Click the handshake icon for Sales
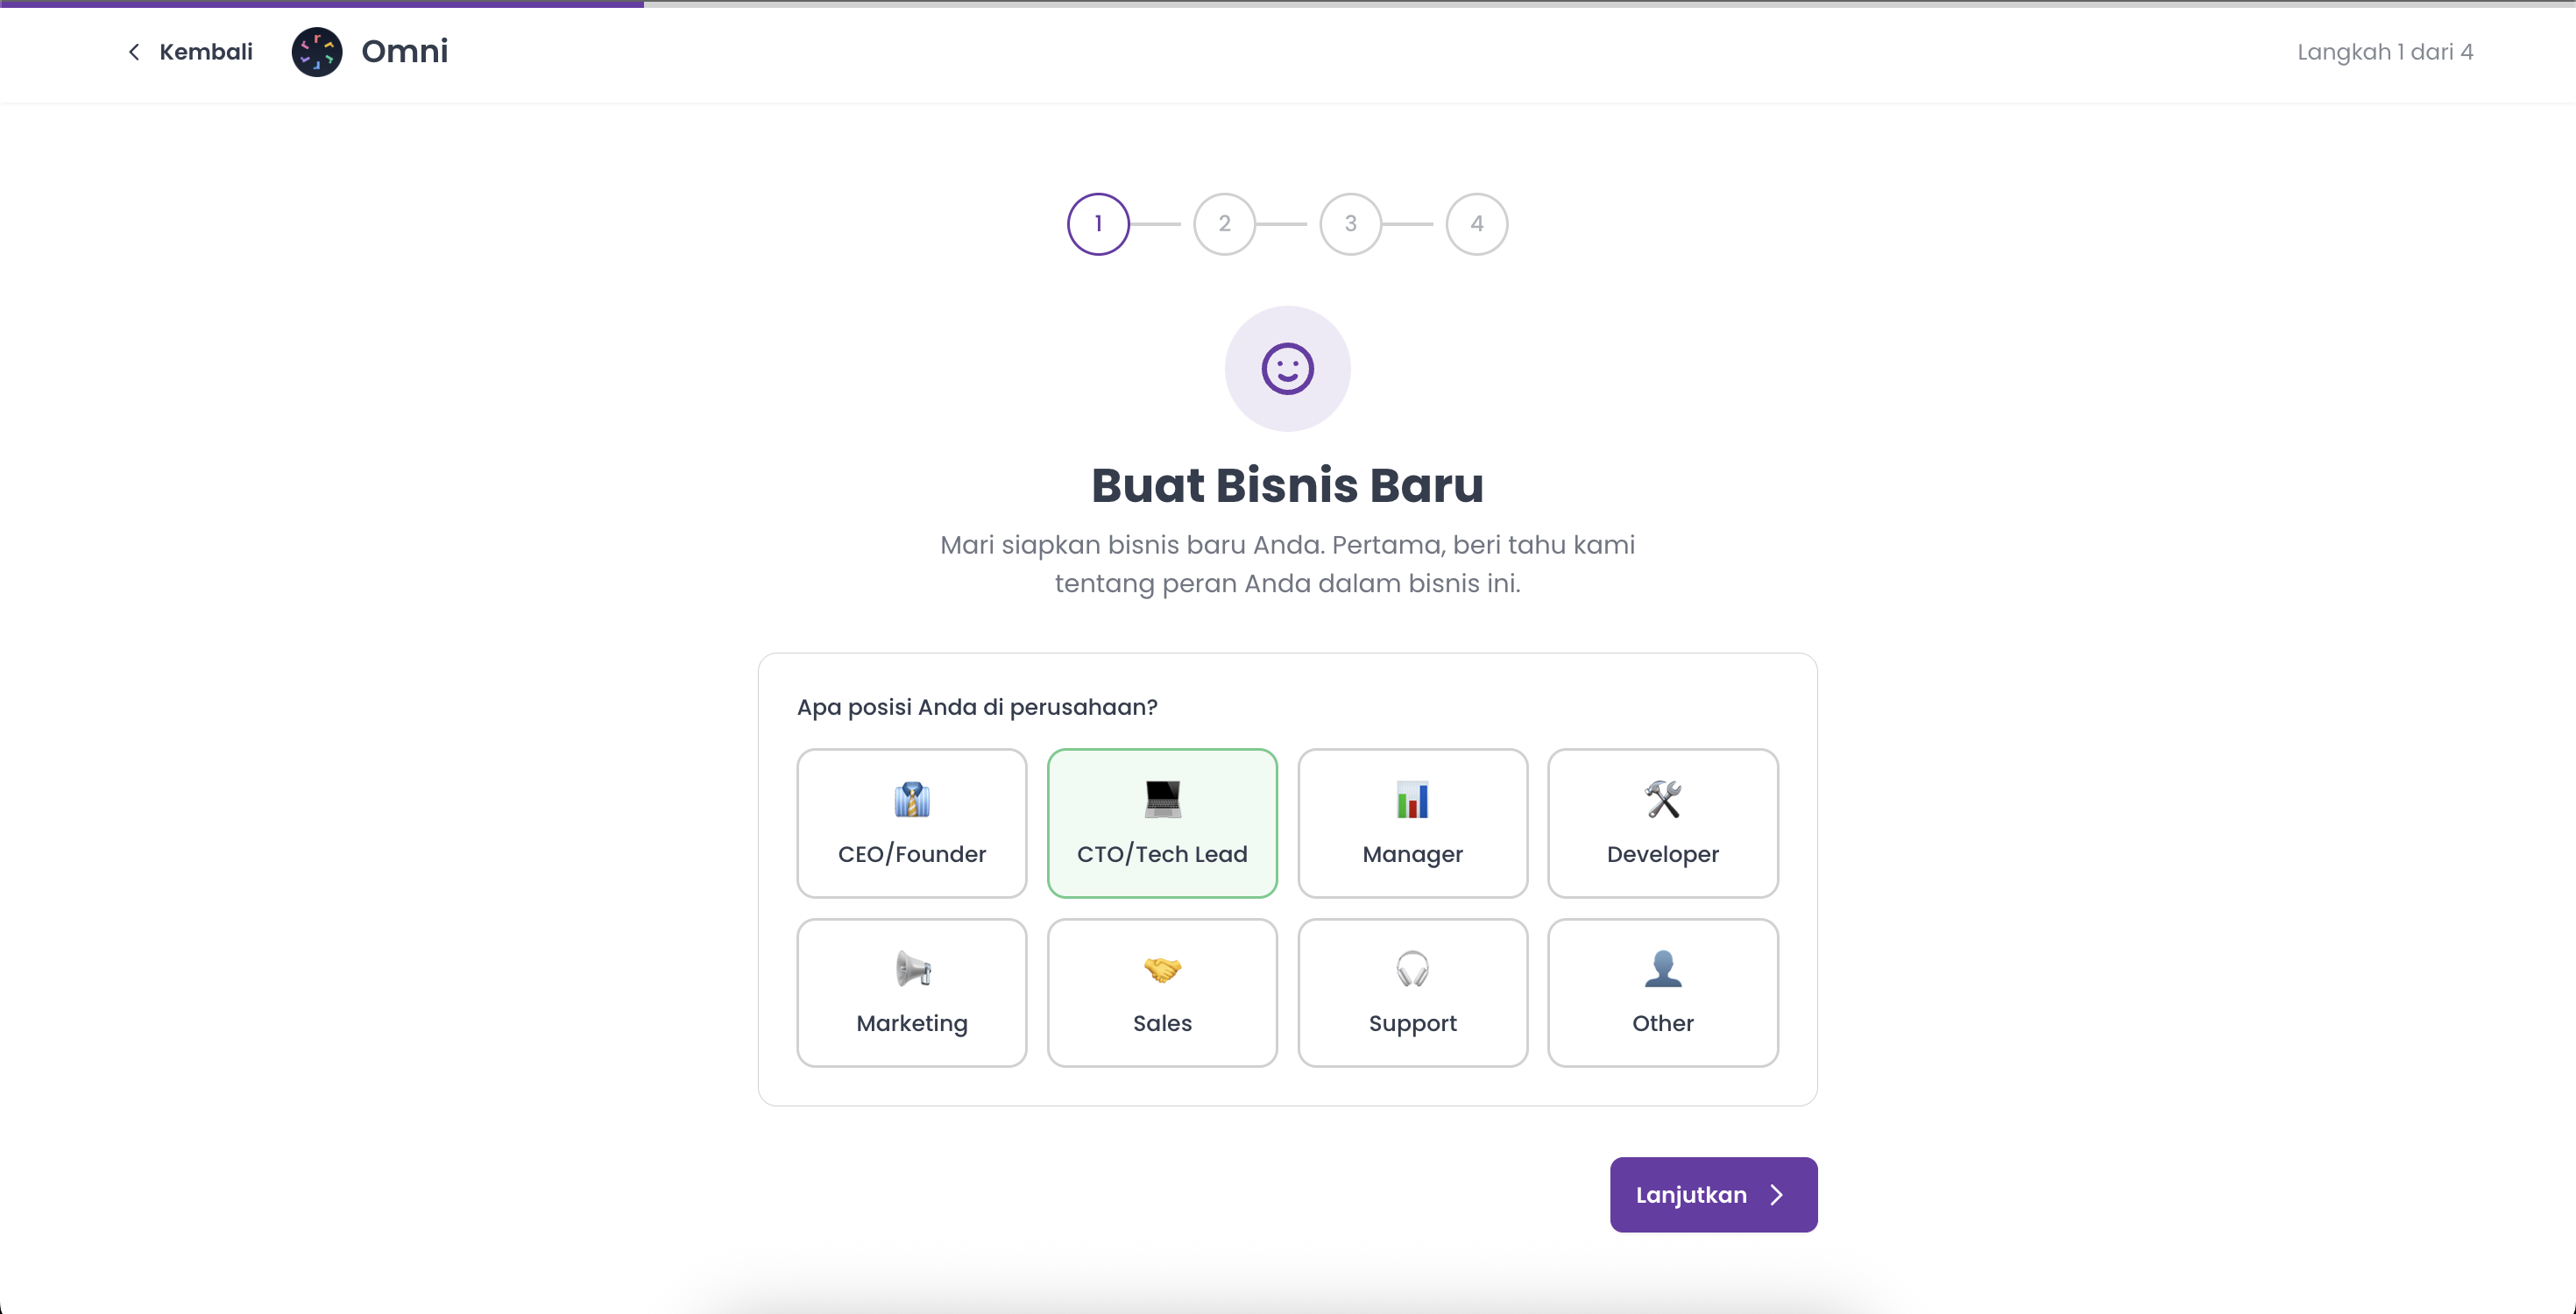 click(1162, 969)
